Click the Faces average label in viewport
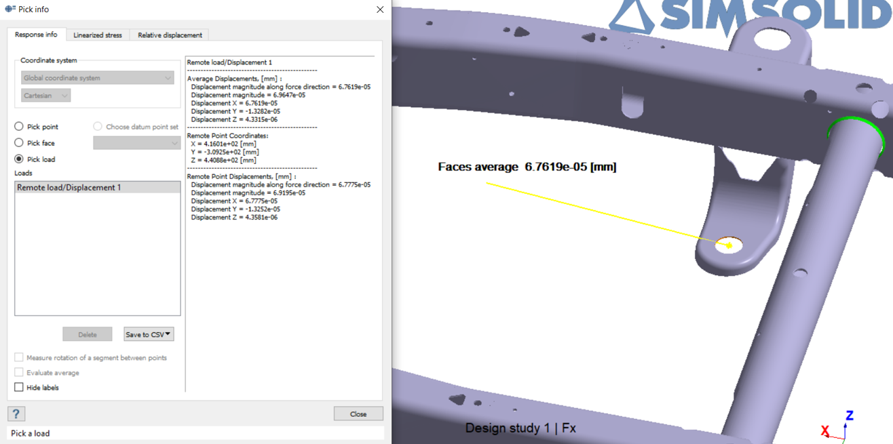This screenshot has width=893, height=444. 527,167
